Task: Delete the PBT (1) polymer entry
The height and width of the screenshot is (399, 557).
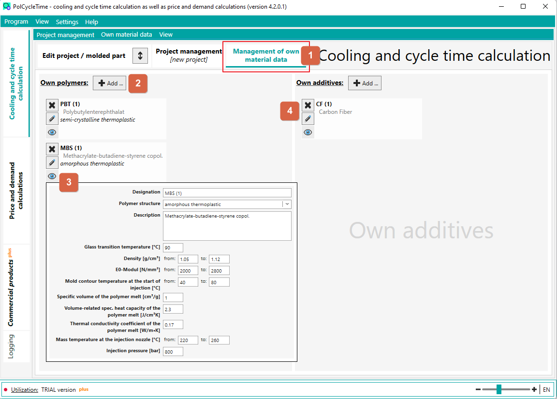Action: pyautogui.click(x=52, y=105)
